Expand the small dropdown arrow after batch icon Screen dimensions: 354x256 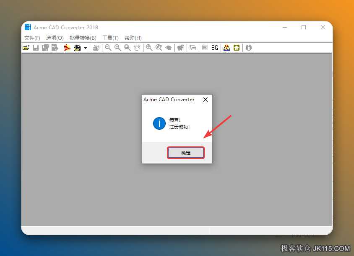[x=85, y=48]
